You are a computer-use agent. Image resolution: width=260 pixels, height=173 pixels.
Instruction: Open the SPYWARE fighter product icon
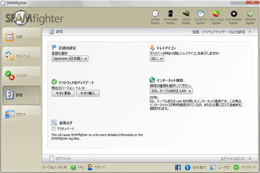pos(171,17)
